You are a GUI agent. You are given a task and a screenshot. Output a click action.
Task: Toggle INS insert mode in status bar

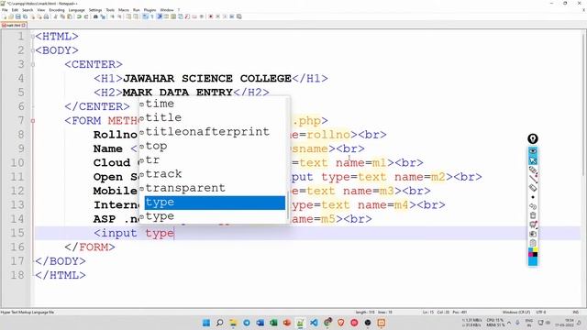coord(575,312)
